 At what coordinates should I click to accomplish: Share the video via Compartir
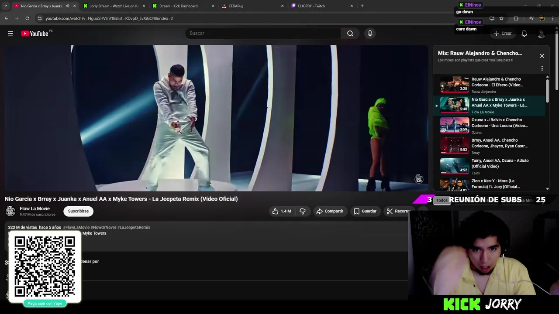(330, 211)
